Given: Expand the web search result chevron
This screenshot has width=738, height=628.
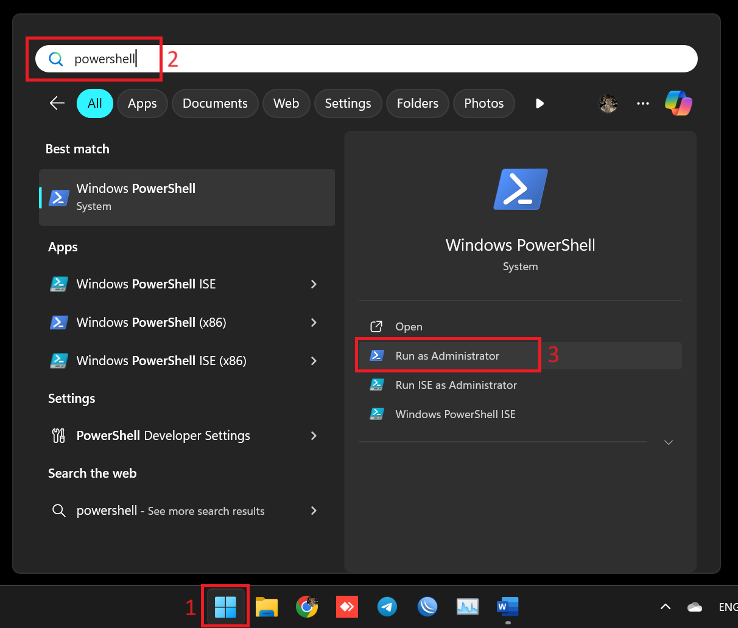Looking at the screenshot, I should pos(314,511).
